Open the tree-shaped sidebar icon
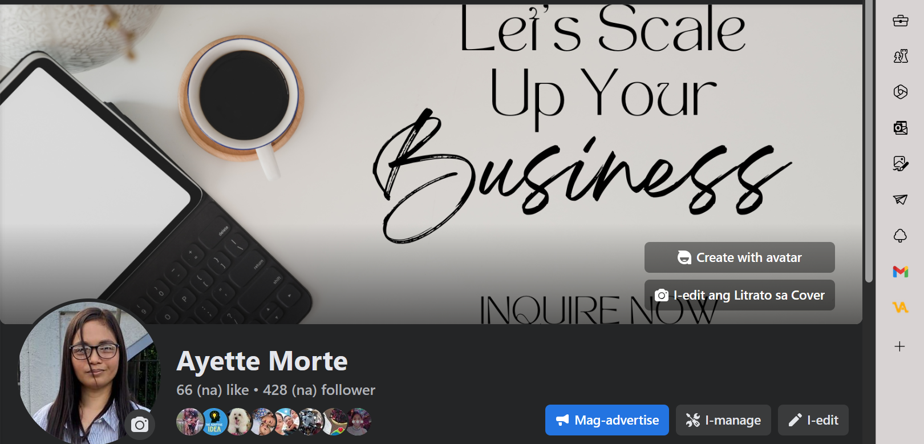Viewport: 924px width, 444px height. (x=900, y=236)
